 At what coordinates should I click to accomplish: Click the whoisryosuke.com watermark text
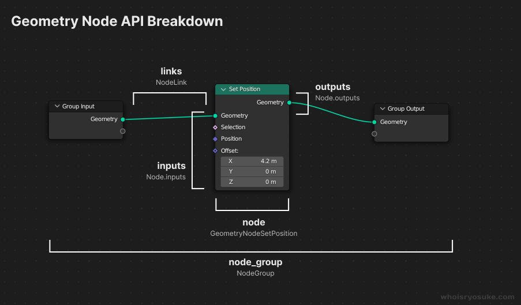click(x=477, y=297)
